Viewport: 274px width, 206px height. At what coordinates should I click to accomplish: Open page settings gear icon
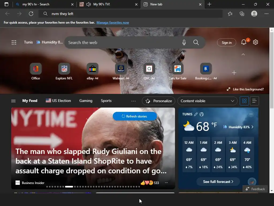(256, 42)
